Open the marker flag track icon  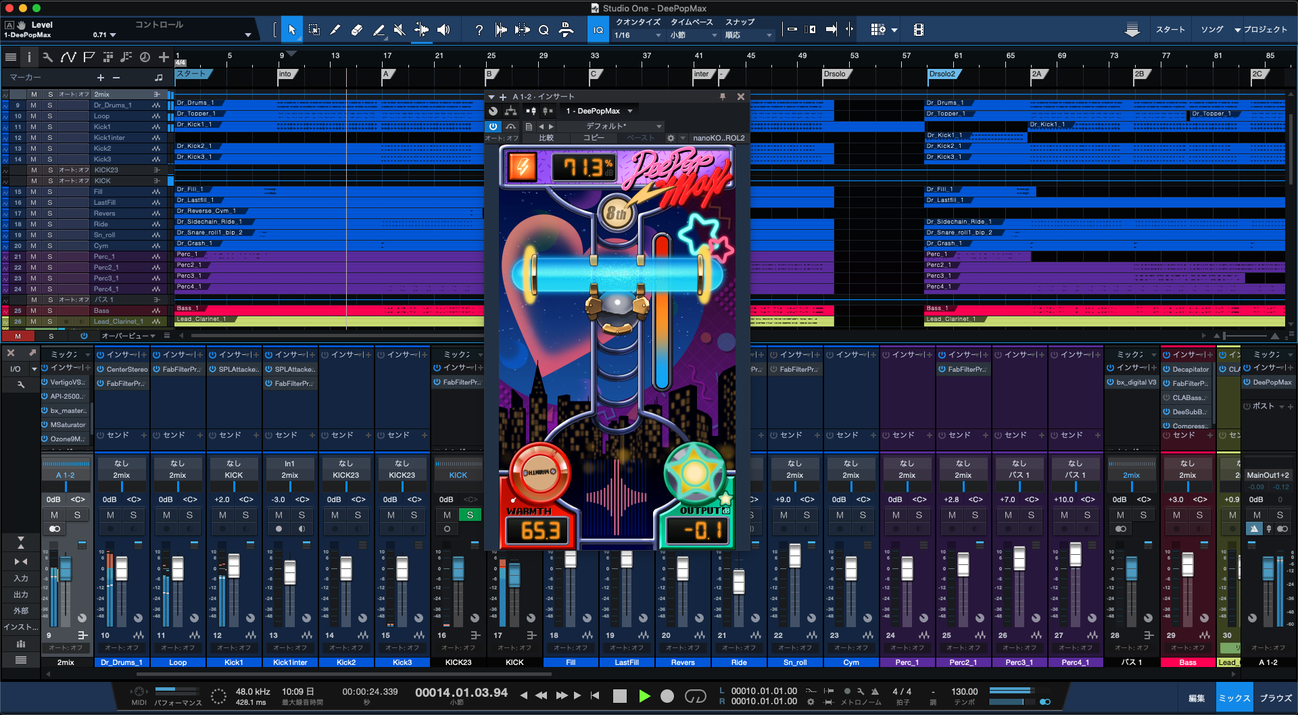point(88,57)
